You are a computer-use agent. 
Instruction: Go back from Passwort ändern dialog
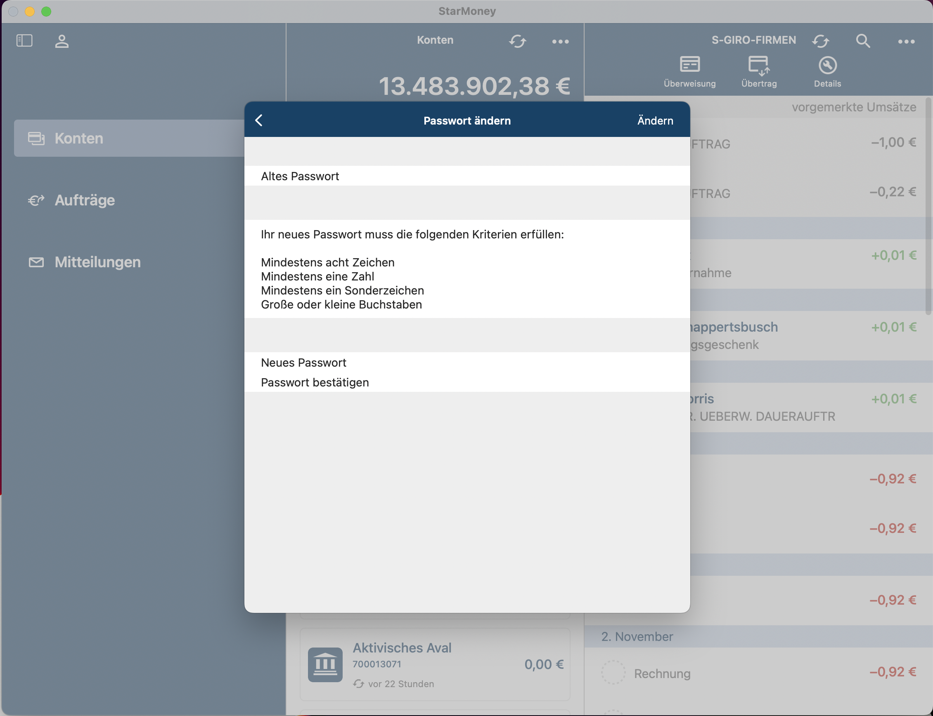click(259, 120)
